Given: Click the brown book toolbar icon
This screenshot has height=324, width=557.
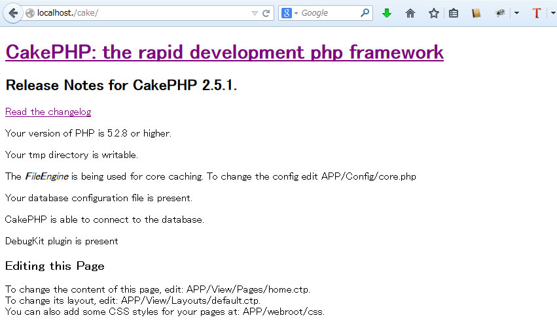Looking at the screenshot, I should coord(476,14).
